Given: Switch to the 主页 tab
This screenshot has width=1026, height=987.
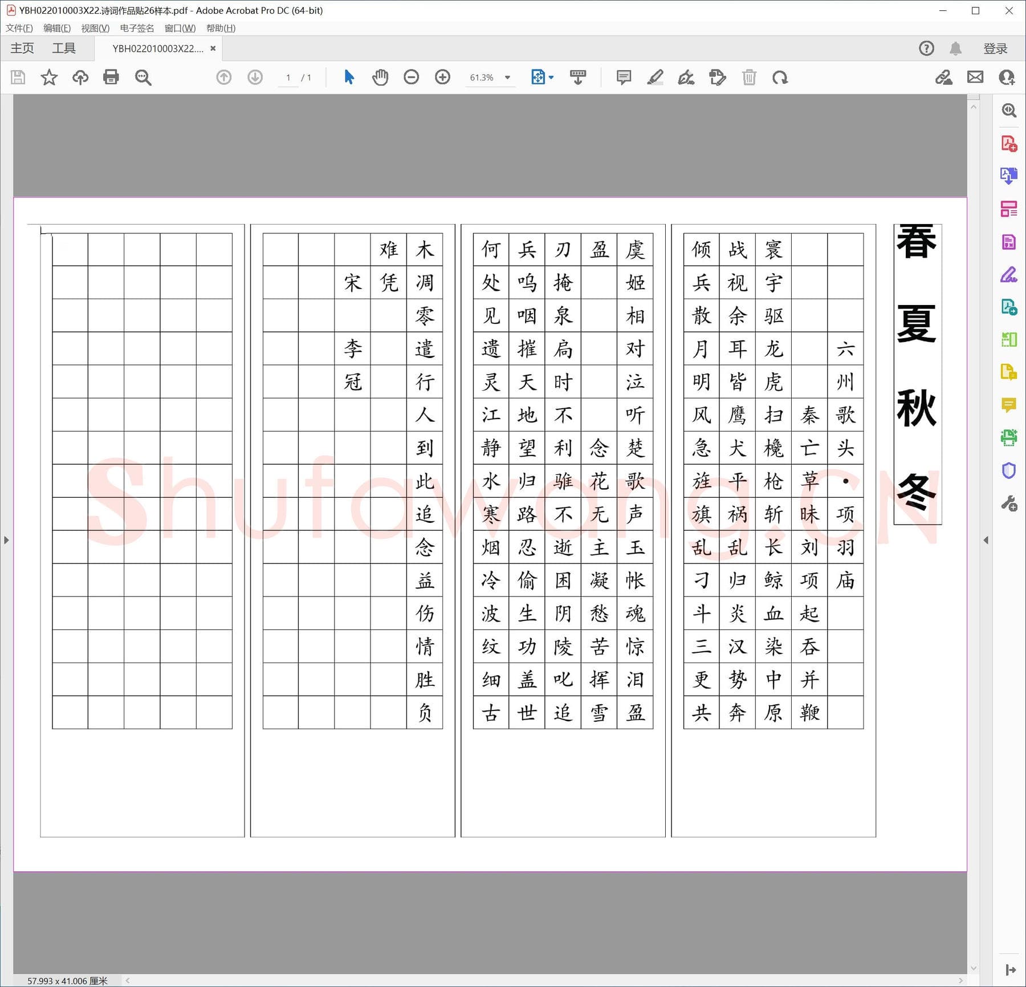Looking at the screenshot, I should [x=22, y=48].
